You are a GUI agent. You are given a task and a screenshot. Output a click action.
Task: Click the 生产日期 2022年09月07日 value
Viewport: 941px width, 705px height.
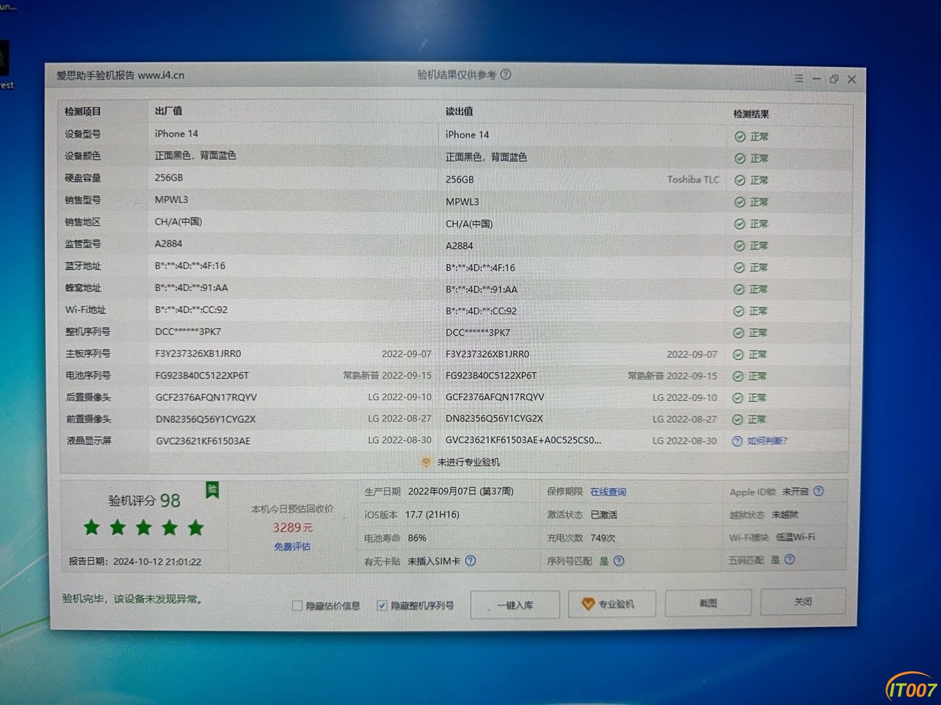coord(461,491)
